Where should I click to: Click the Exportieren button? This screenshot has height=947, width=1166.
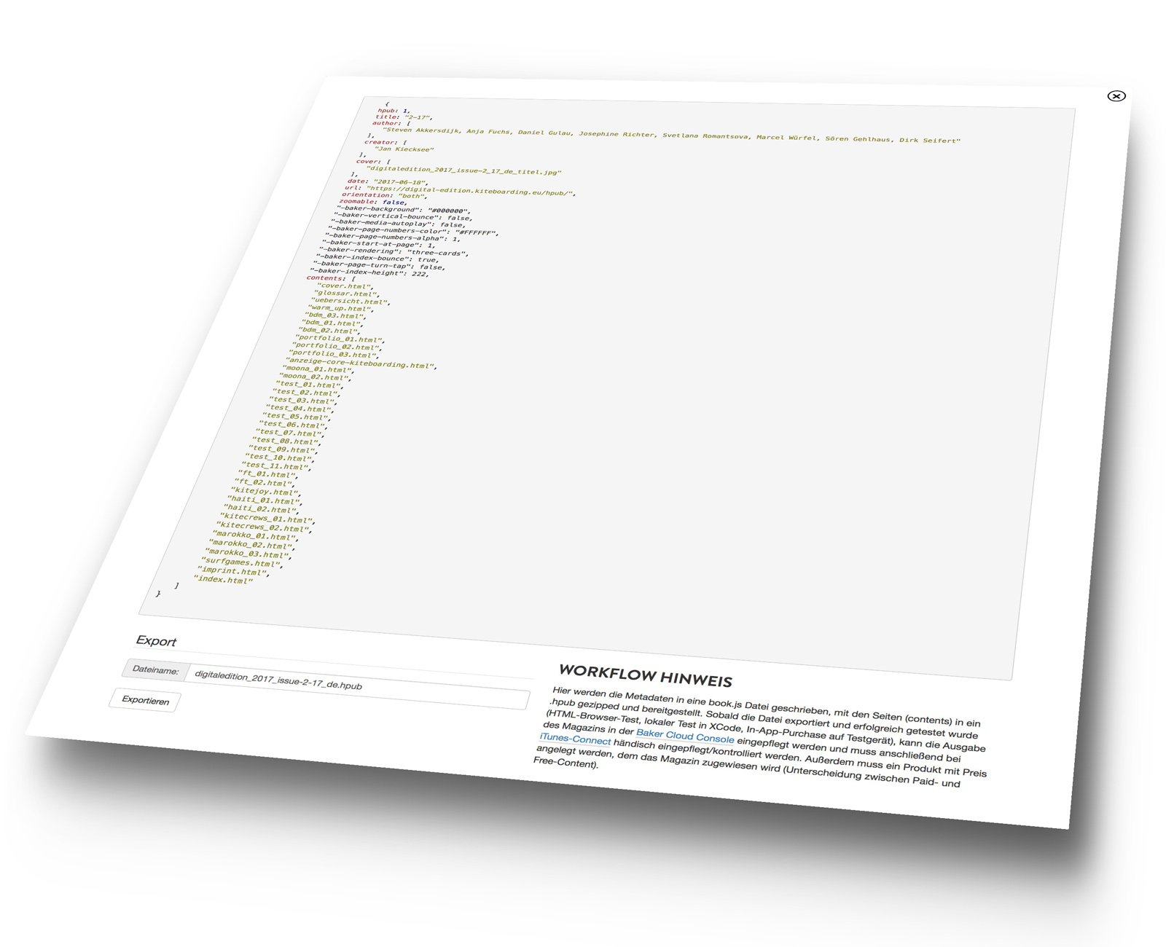coord(145,700)
